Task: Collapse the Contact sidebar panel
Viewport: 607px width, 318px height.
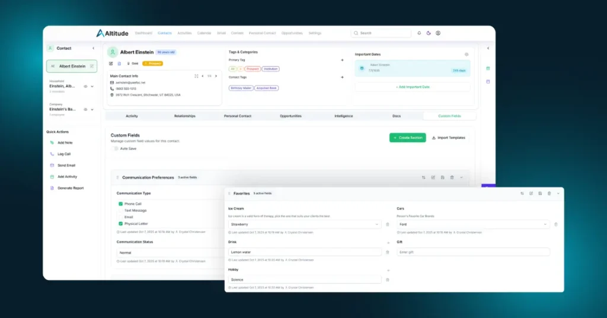Action: click(93, 49)
